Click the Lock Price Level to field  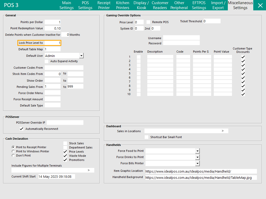pyautogui.click(x=52, y=43)
